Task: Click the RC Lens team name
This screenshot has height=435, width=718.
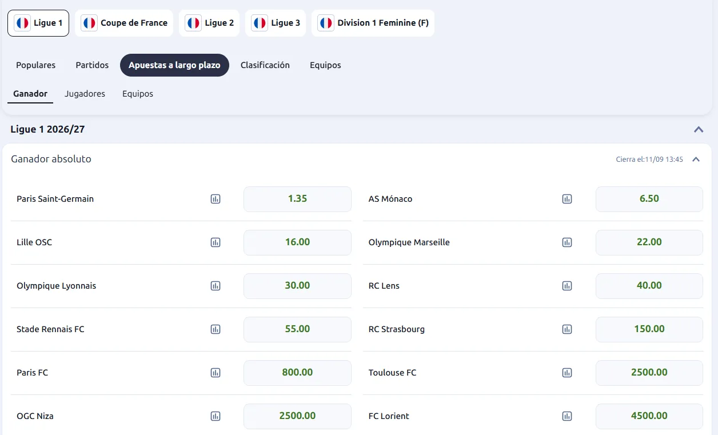Action: coord(384,286)
